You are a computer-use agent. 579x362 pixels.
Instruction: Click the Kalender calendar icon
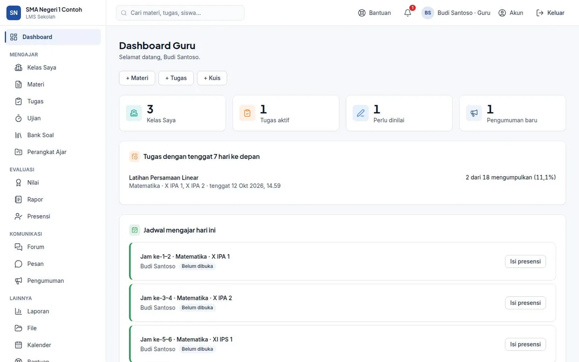18,345
